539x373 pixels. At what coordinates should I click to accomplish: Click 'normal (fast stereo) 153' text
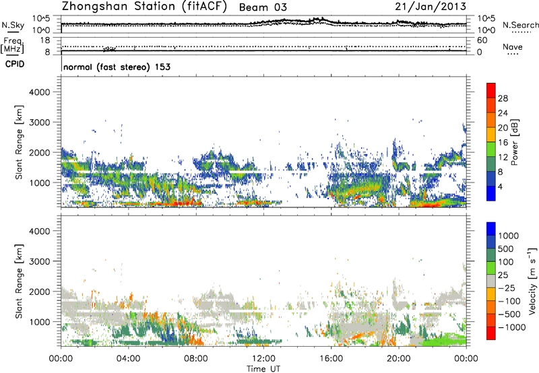117,67
